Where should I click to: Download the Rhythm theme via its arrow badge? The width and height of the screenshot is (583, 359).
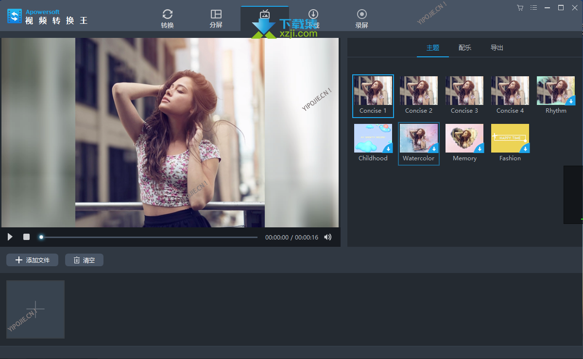tap(571, 101)
